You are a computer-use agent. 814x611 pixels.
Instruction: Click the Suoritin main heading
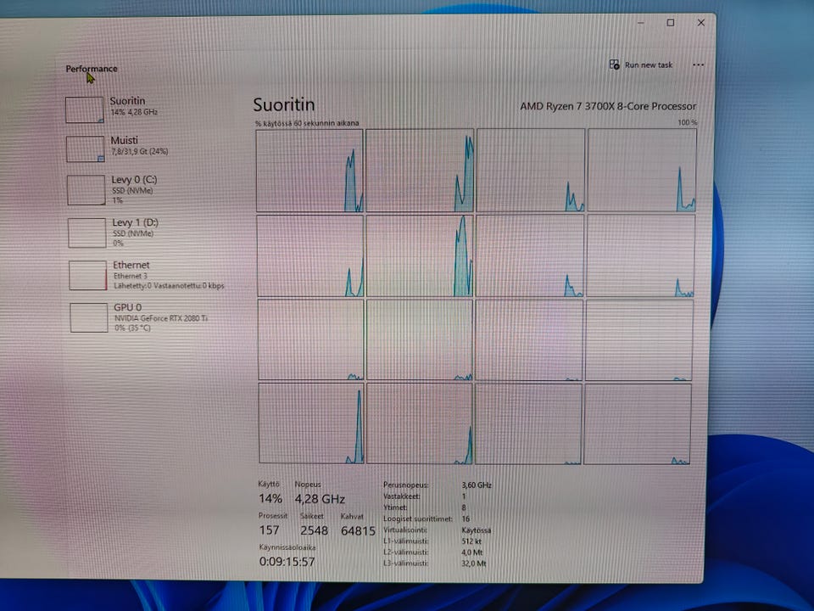click(284, 105)
